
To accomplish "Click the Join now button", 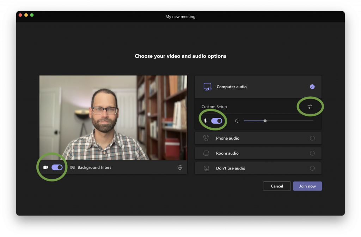I will click(307, 186).
